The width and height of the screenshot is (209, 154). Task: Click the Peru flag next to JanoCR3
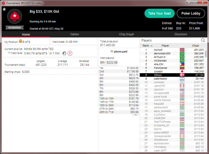(182, 86)
